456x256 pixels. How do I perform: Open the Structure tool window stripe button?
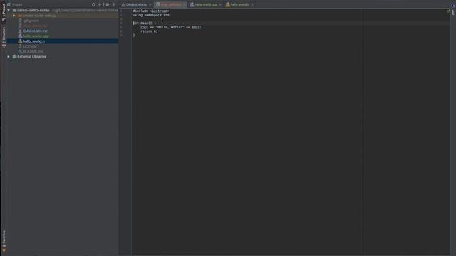coord(4,37)
